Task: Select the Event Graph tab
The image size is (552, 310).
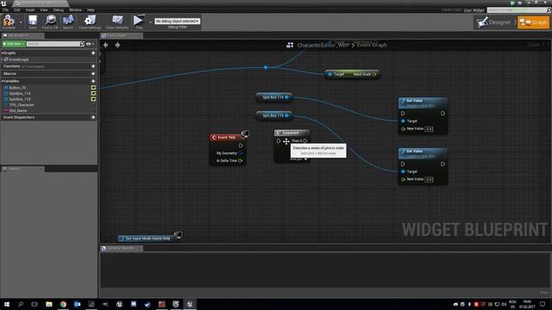Action: (x=121, y=35)
